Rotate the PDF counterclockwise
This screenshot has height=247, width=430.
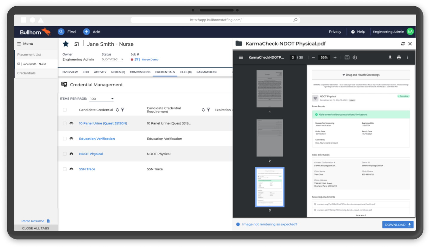(355, 57)
